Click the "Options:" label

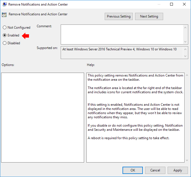coord(8,65)
